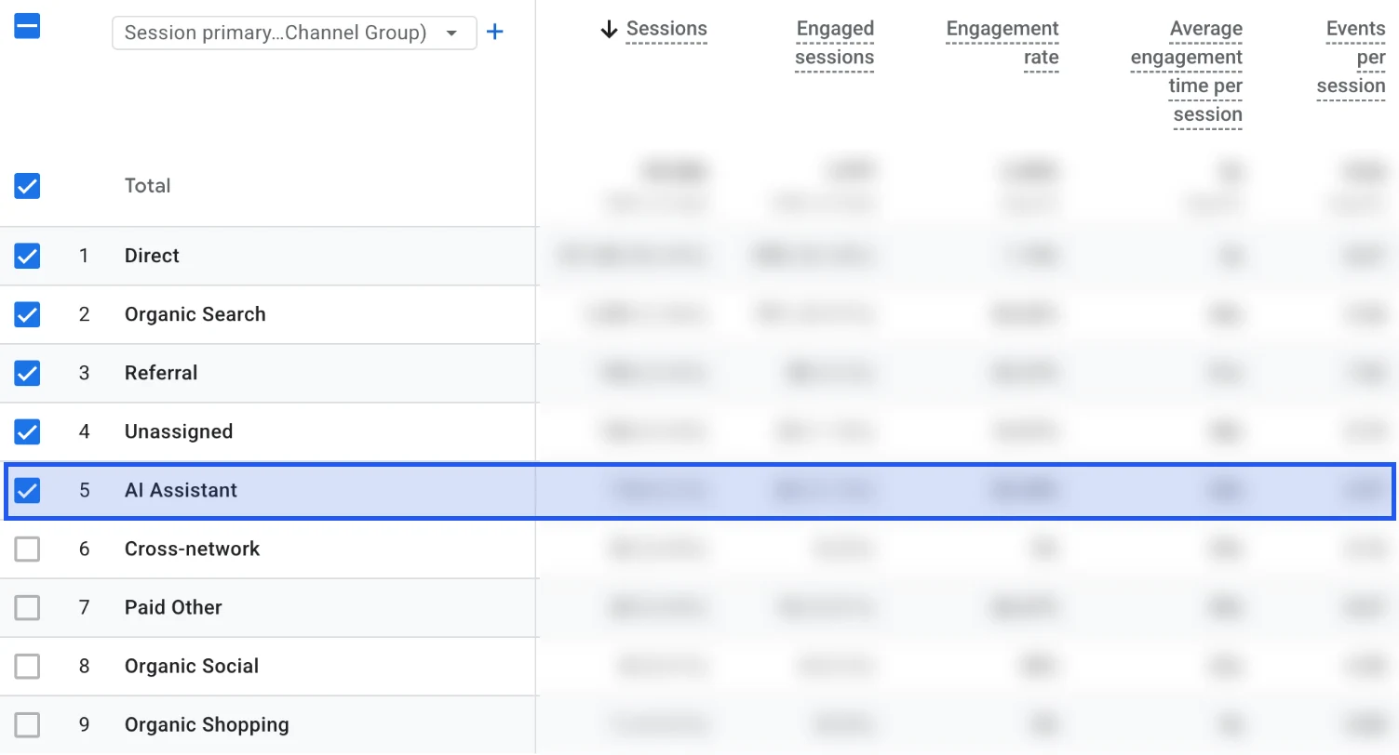Click the Events per session column header
This screenshot has height=755, width=1399.
1352,58
